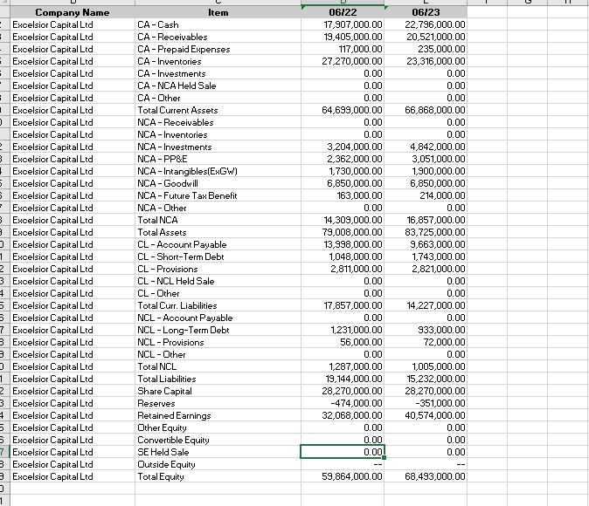Click the 64,699,000.00 total current assets value
The width and height of the screenshot is (589, 506).
tap(343, 110)
